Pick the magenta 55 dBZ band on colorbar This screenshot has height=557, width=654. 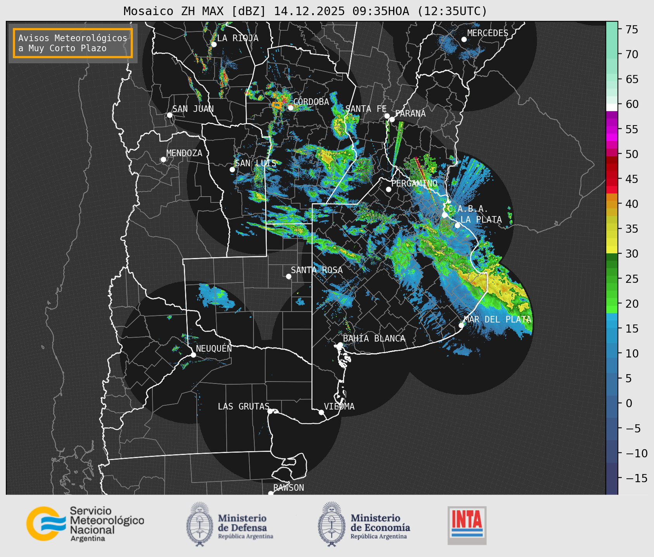[x=612, y=130]
